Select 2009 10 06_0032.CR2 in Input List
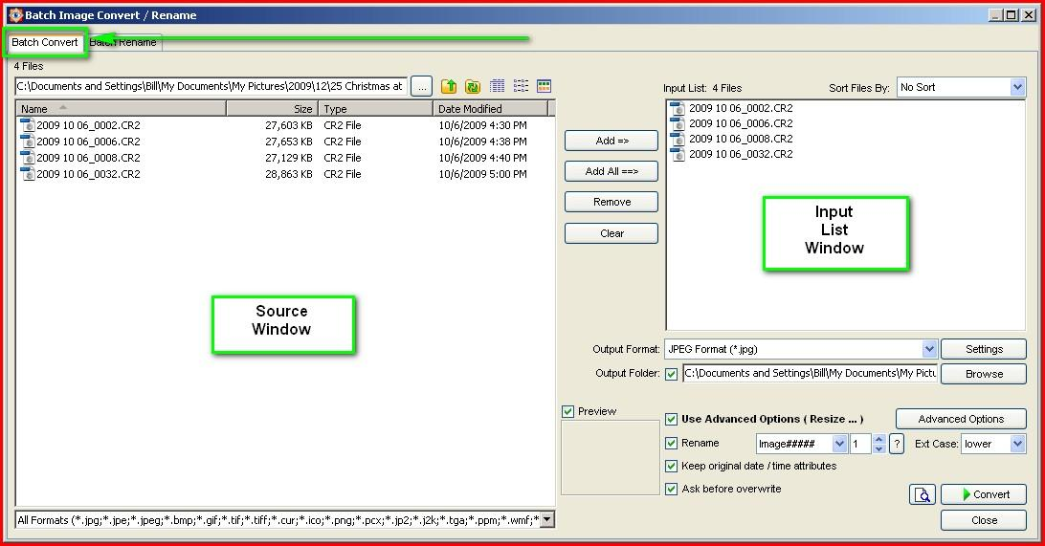 732,154
